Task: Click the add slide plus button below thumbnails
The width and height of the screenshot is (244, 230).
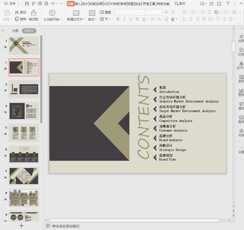Action: (21, 225)
